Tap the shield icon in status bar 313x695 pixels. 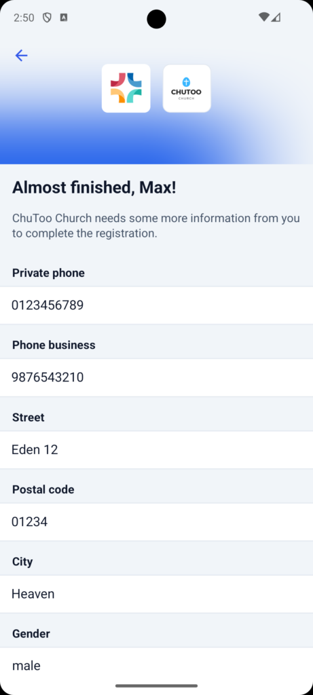47,18
